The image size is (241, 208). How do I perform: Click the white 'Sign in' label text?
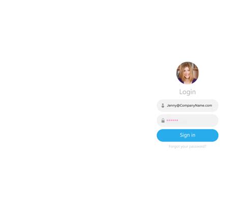(188, 135)
